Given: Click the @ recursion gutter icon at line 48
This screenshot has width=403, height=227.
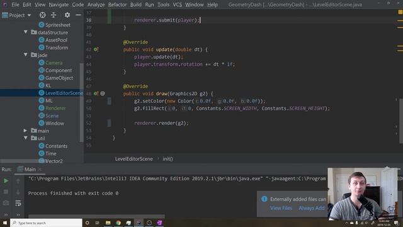Looking at the screenshot, I should 103,93.
